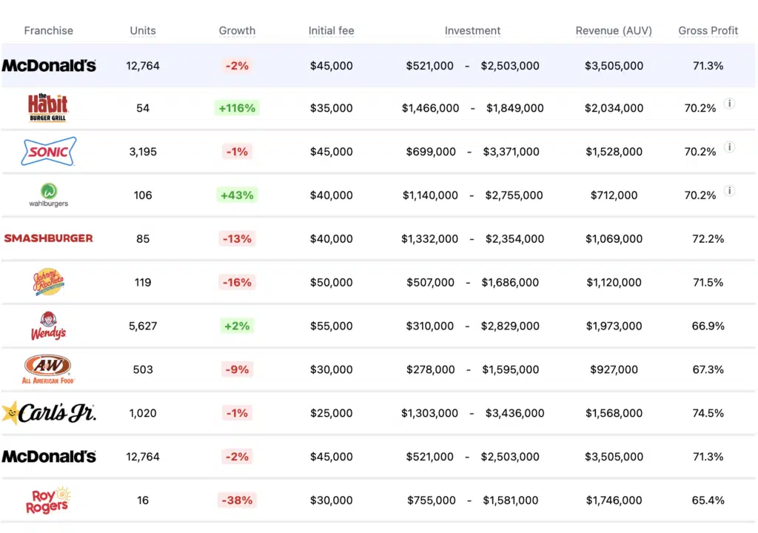Viewport: 758px width, 533px height.
Task: Sort by the Growth column header
Action: pos(237,30)
